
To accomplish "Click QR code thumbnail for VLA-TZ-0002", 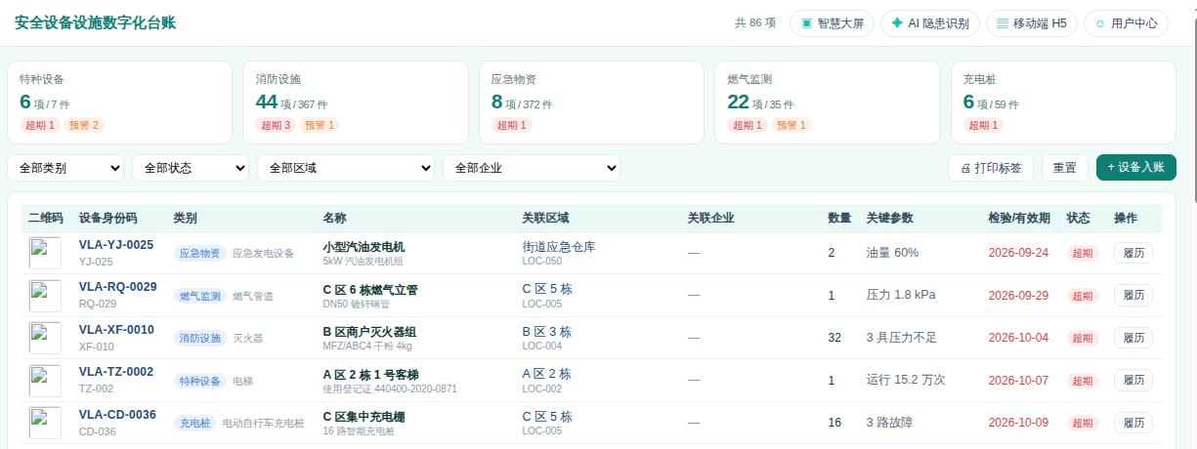I will pyautogui.click(x=46, y=380).
